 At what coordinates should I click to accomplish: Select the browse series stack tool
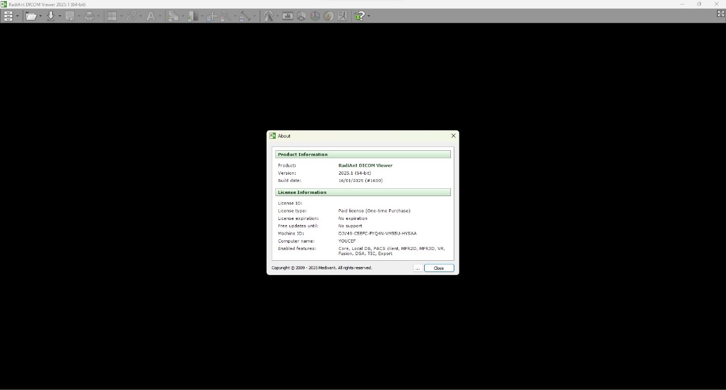pos(174,16)
